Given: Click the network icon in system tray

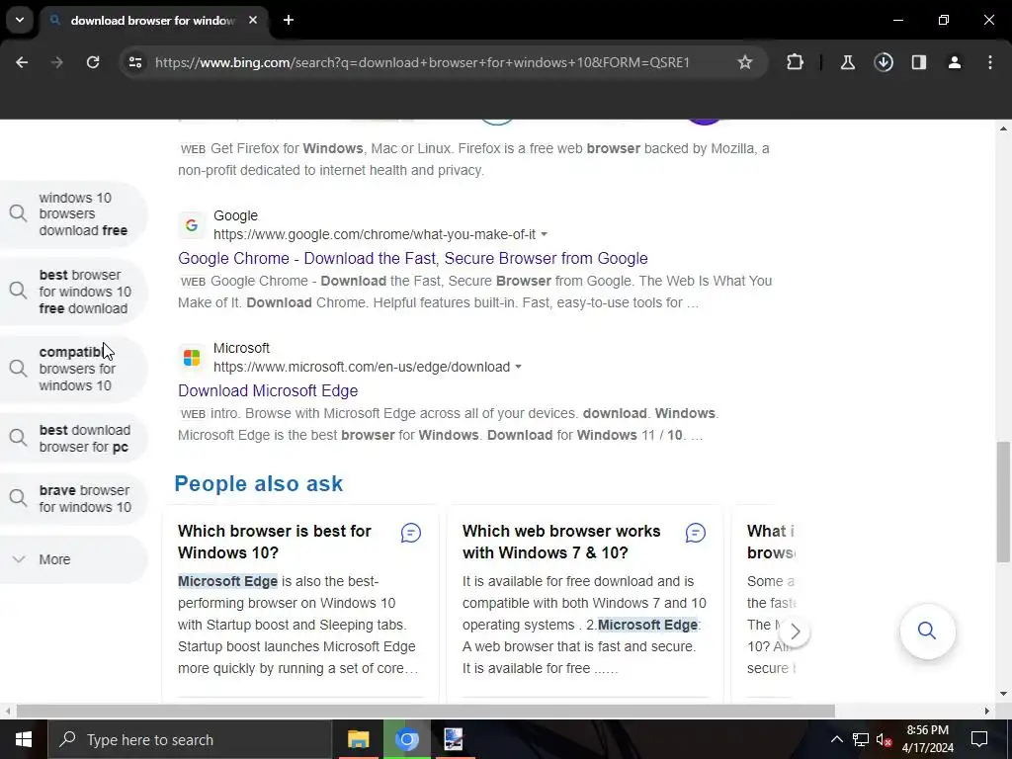Looking at the screenshot, I should click(861, 739).
